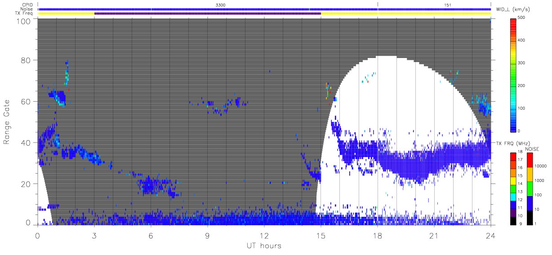Select CPID value 3300 in the header

pos(221,4)
